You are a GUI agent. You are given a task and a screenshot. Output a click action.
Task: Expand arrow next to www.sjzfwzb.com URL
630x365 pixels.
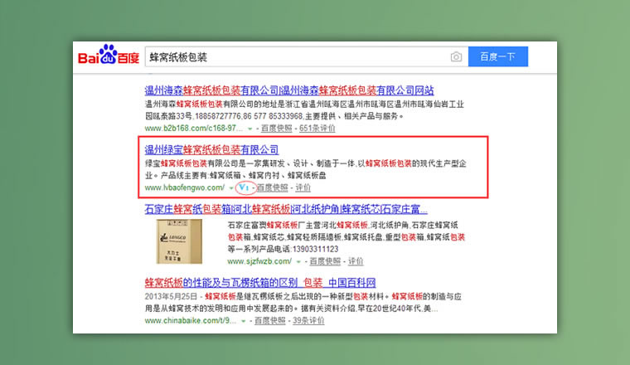point(298,262)
